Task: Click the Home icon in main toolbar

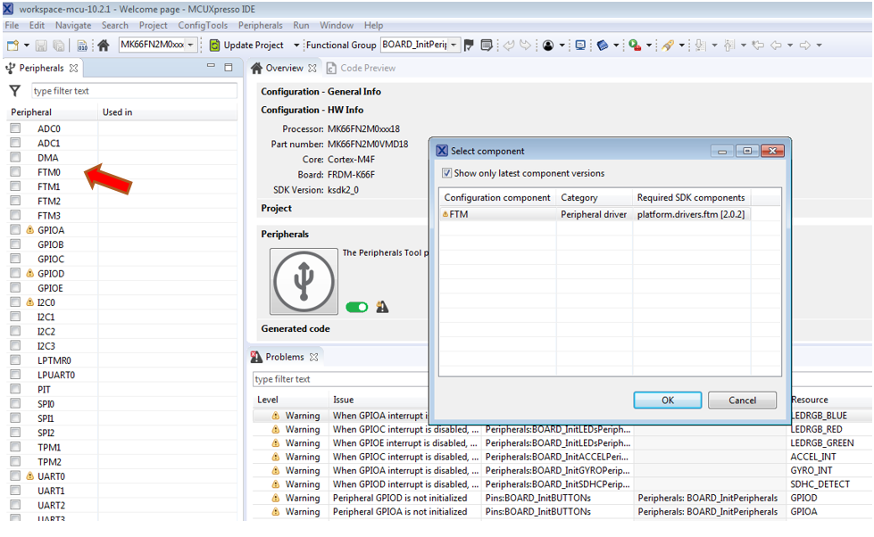Action: point(104,45)
